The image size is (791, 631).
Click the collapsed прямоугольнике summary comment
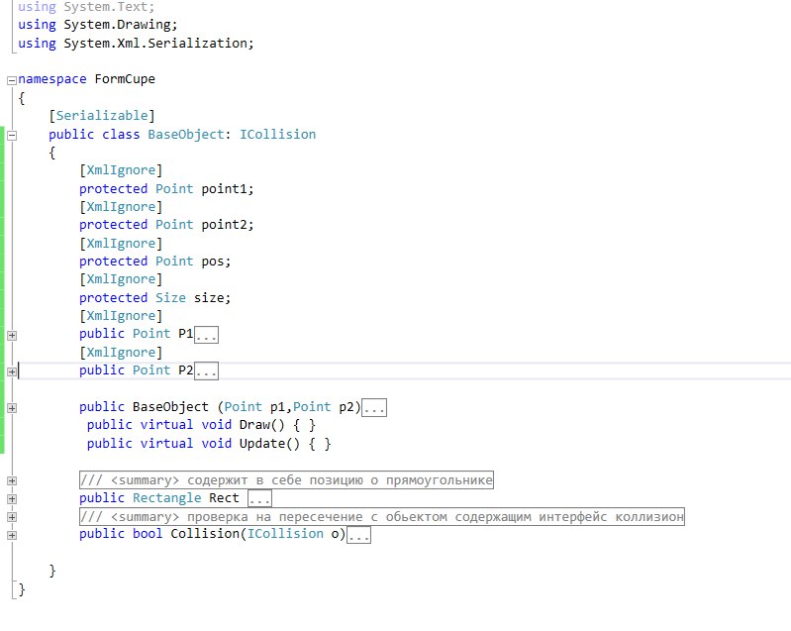(x=286, y=480)
